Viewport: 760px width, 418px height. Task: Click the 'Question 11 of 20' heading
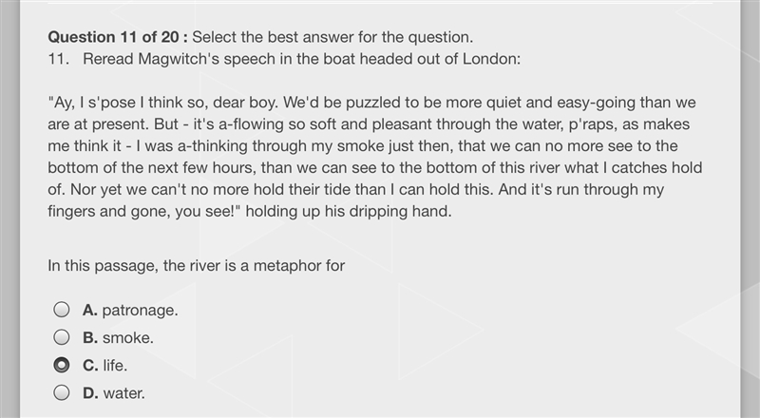pyautogui.click(x=113, y=37)
